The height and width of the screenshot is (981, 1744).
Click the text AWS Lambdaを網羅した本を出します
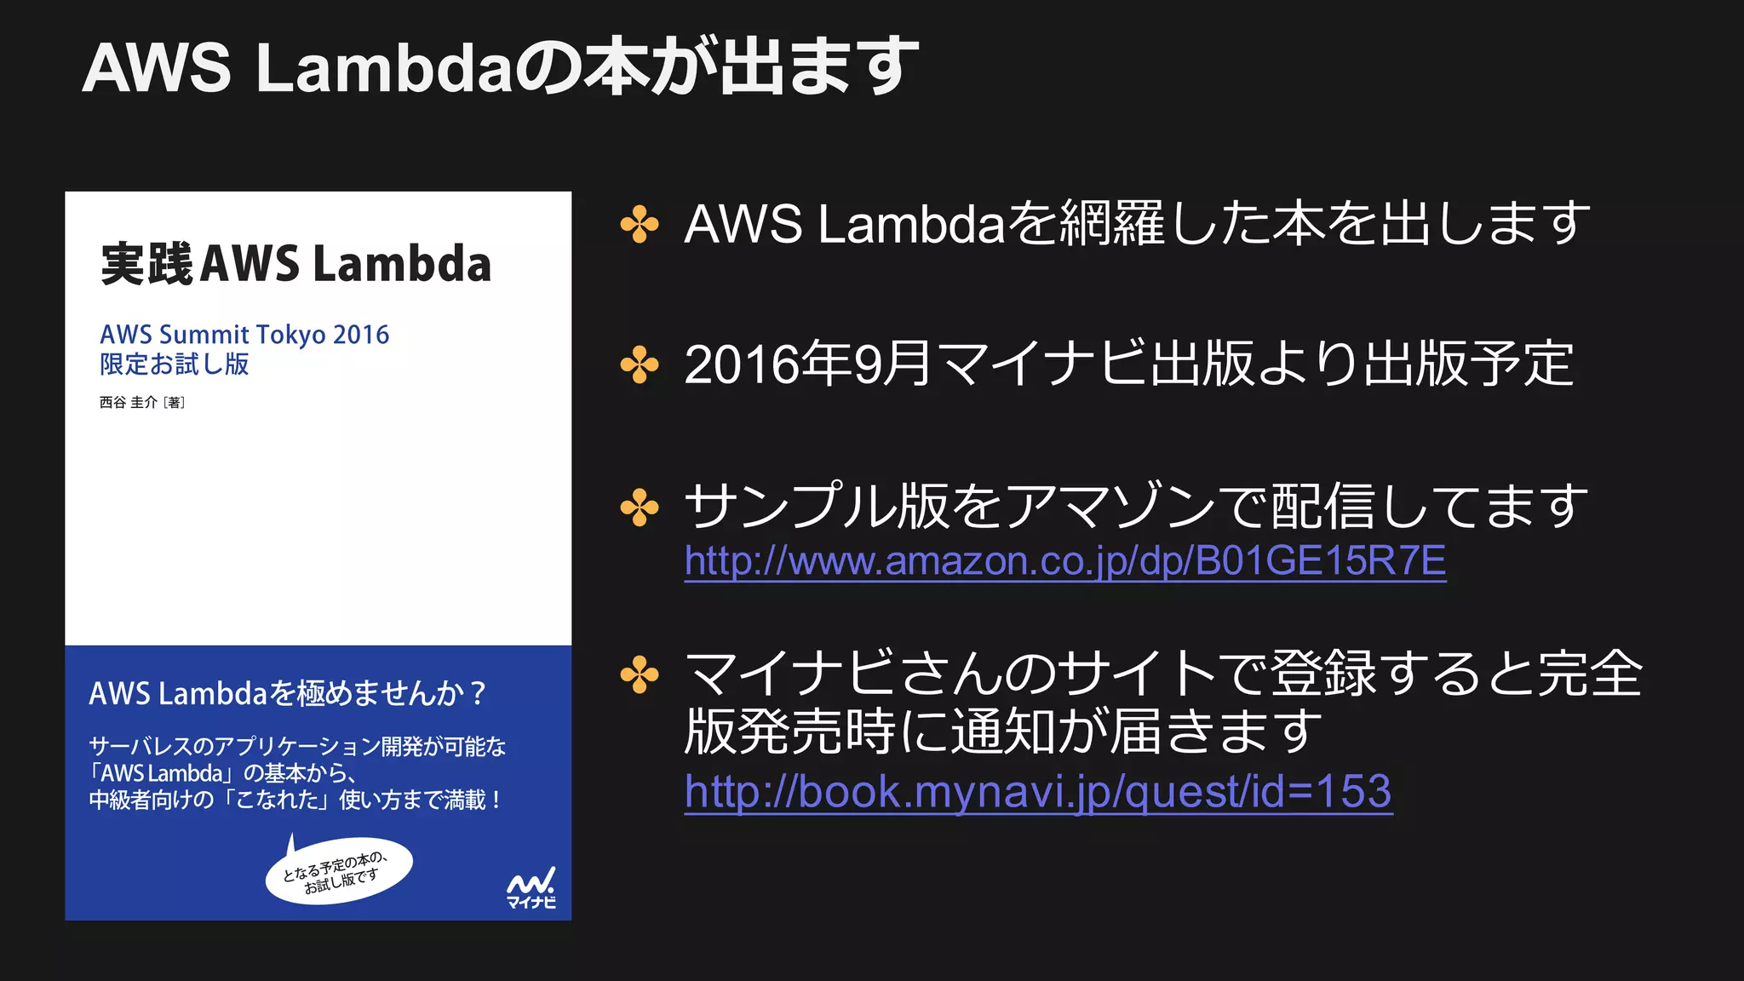tap(1136, 225)
